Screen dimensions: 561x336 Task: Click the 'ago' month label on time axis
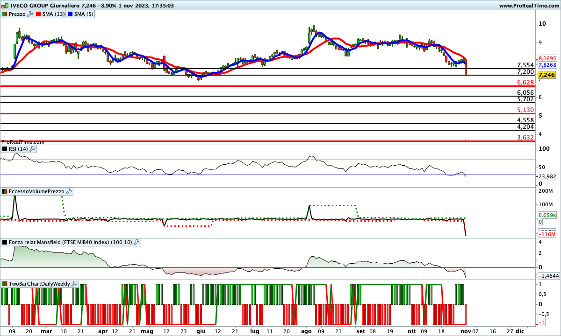click(x=306, y=330)
